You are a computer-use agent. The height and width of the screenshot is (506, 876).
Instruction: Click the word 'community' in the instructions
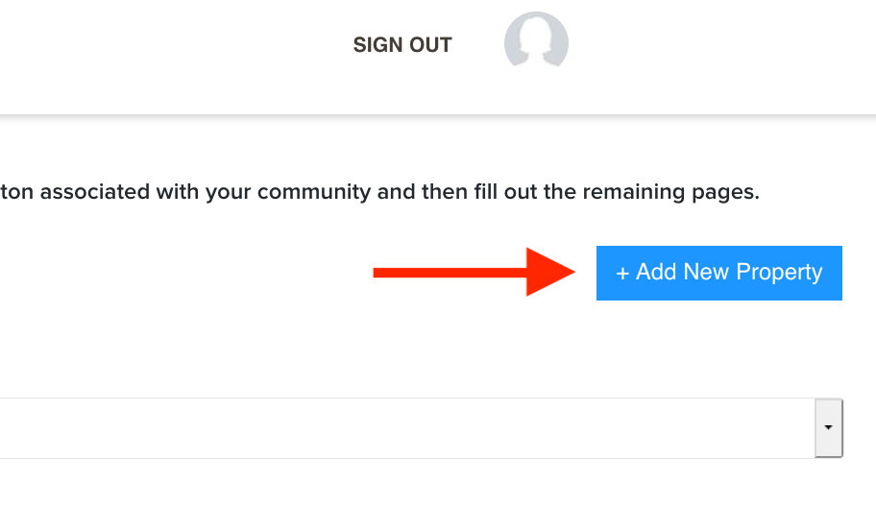coord(314,192)
